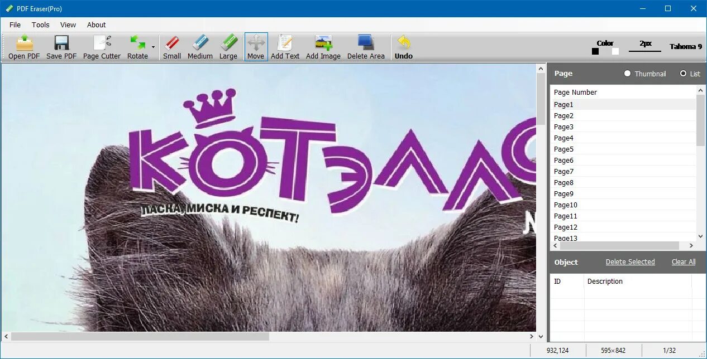Open the About menu
This screenshot has height=359, width=707.
(97, 25)
